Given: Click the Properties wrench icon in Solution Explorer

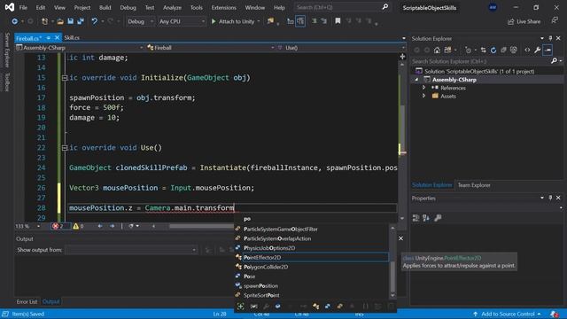Looking at the screenshot, I should click(x=538, y=50).
